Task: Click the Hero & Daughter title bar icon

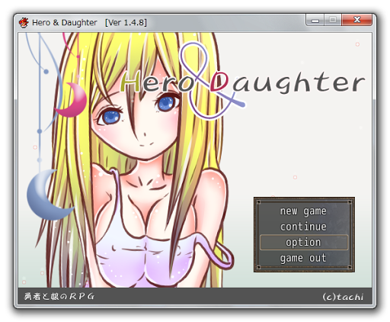Action: click(24, 23)
